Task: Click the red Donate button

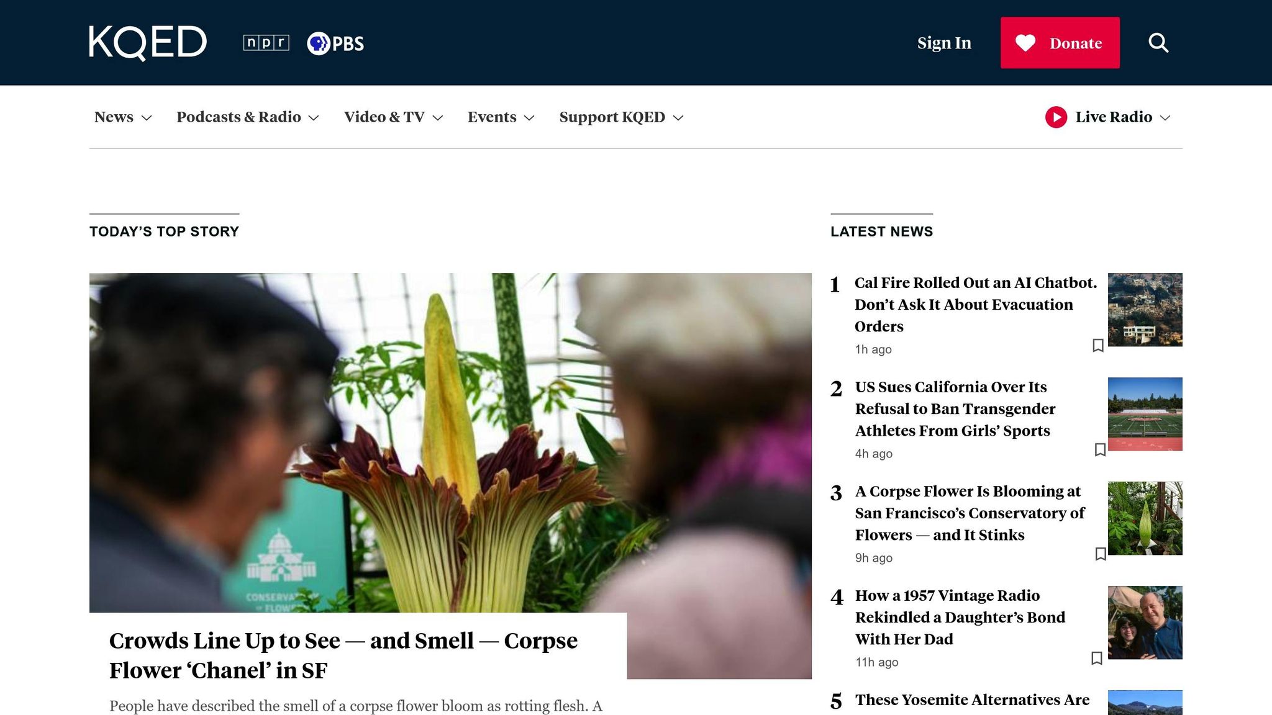Action: tap(1060, 43)
